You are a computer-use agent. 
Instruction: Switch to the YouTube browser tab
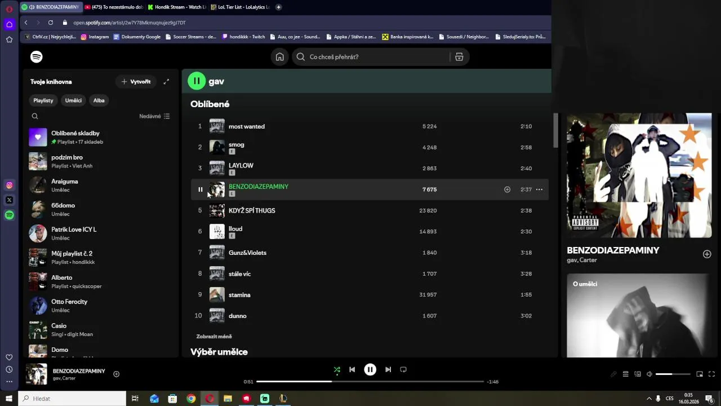[x=114, y=7]
